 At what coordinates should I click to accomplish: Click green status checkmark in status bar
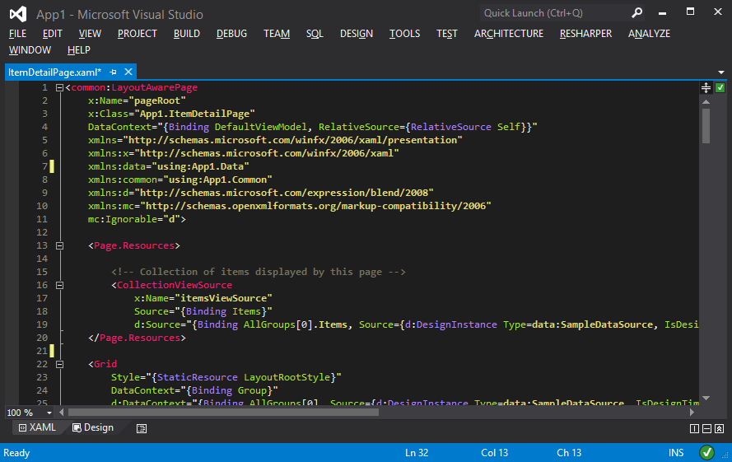pyautogui.click(x=706, y=452)
